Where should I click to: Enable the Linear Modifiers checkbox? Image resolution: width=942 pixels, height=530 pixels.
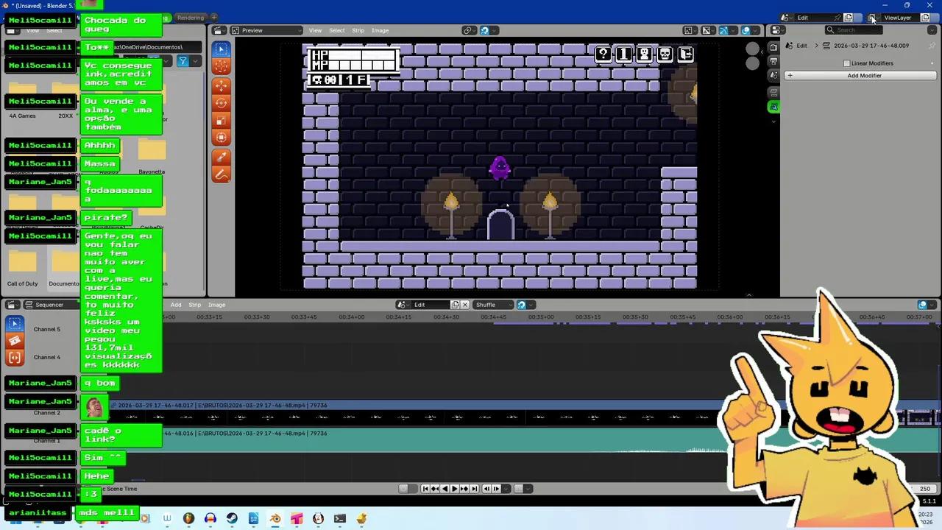[846, 63]
